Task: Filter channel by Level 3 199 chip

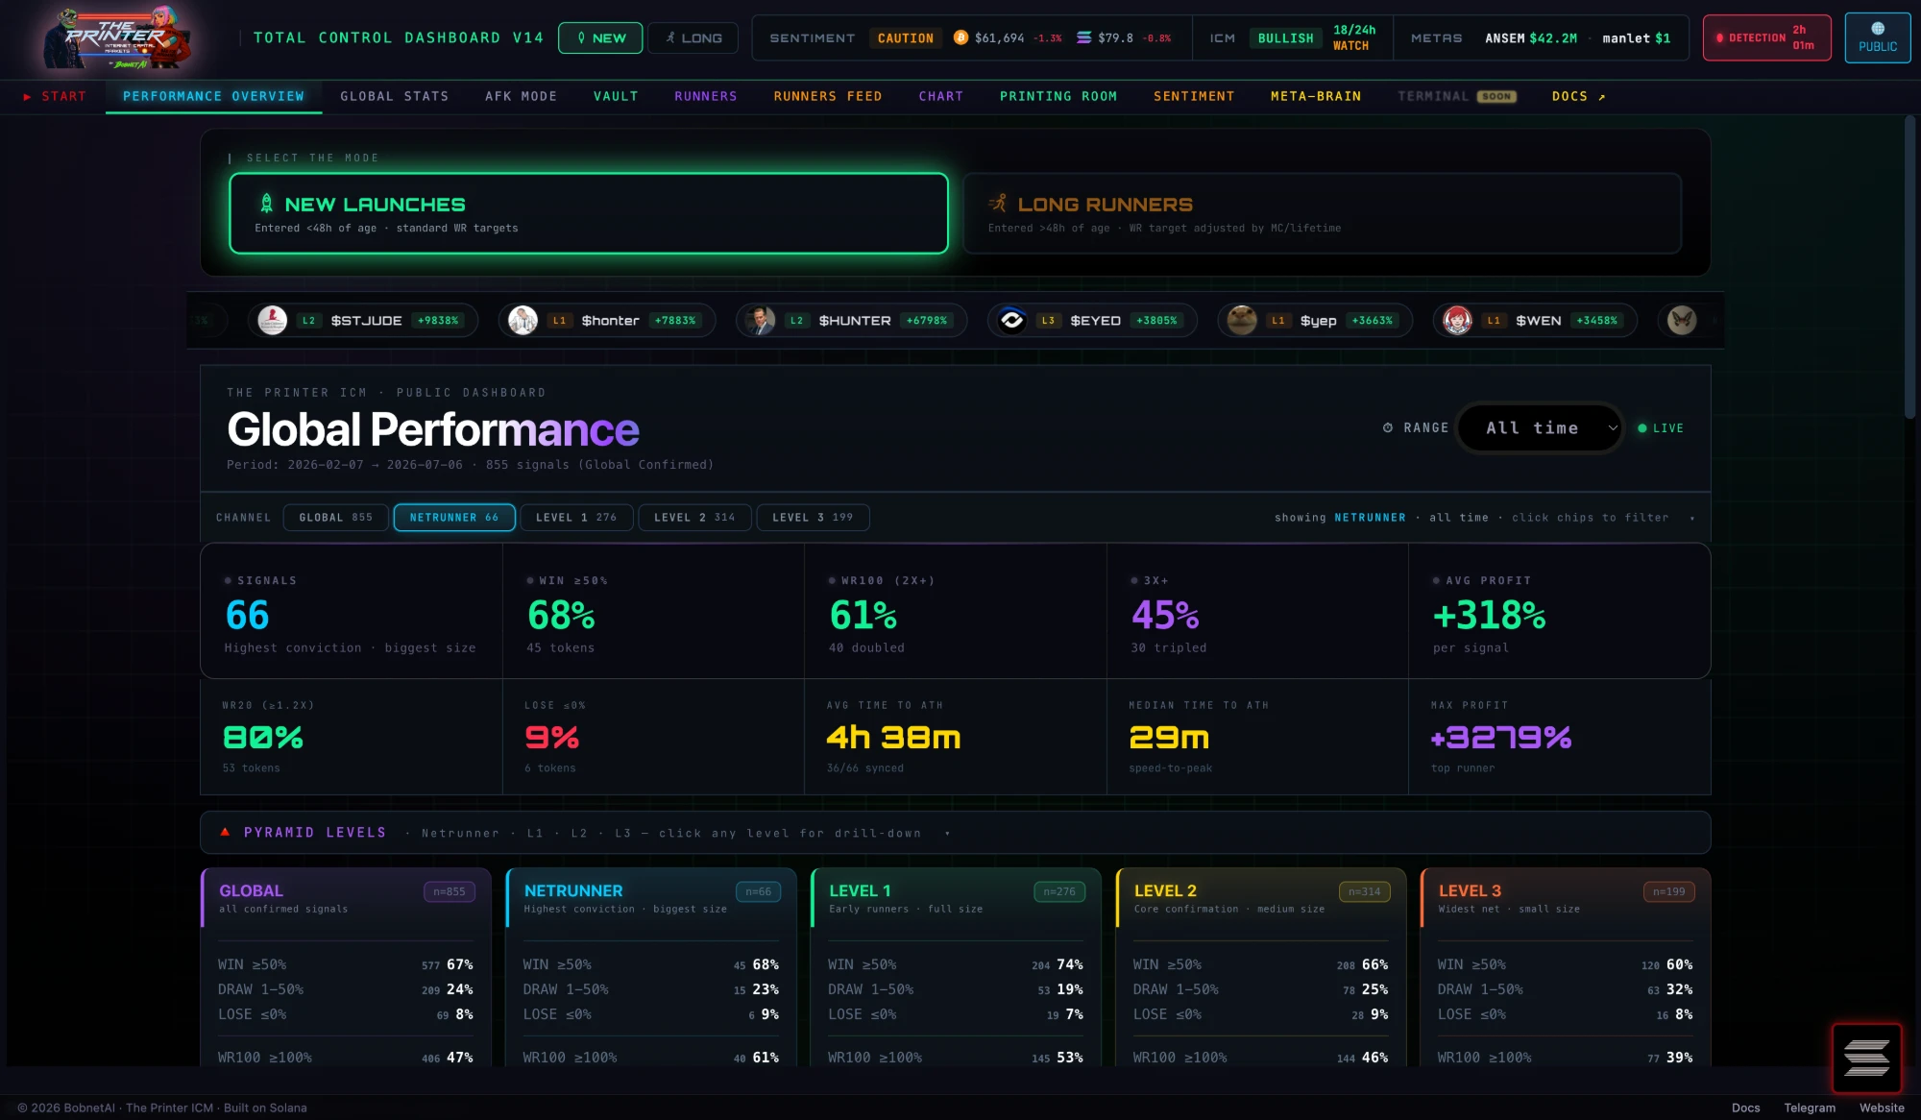Action: (813, 518)
